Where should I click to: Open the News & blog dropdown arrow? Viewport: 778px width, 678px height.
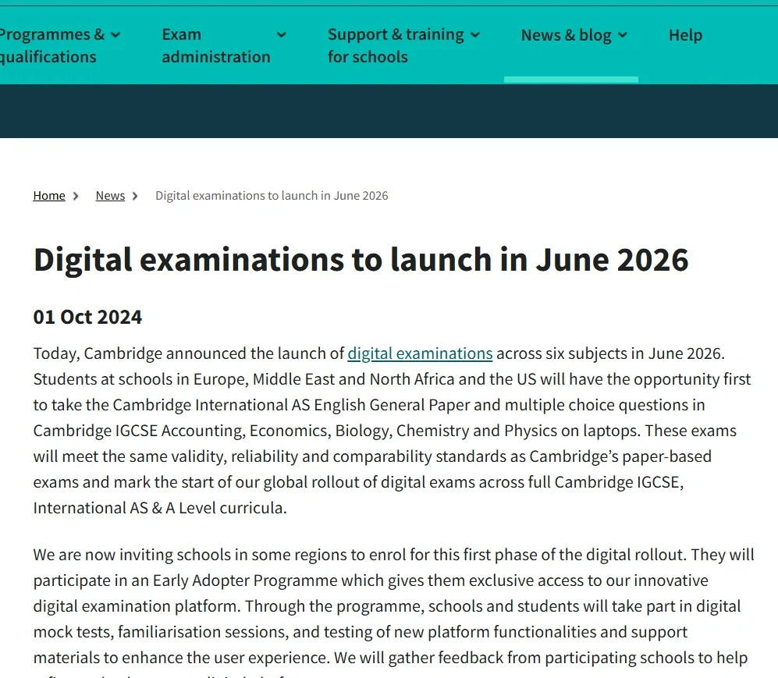coord(622,34)
